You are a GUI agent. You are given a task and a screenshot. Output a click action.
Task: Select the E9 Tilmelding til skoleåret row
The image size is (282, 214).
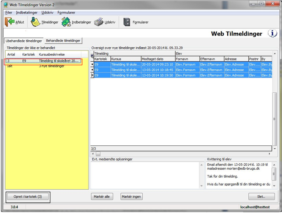(43, 61)
